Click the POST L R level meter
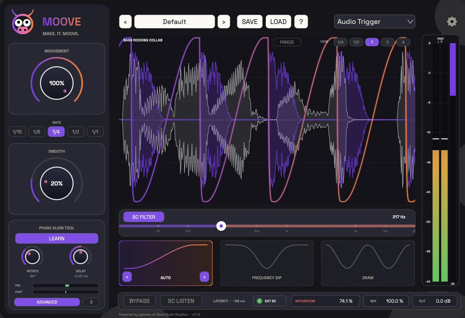Image resolution: width=465 pixels, height=318 pixels. point(440,162)
